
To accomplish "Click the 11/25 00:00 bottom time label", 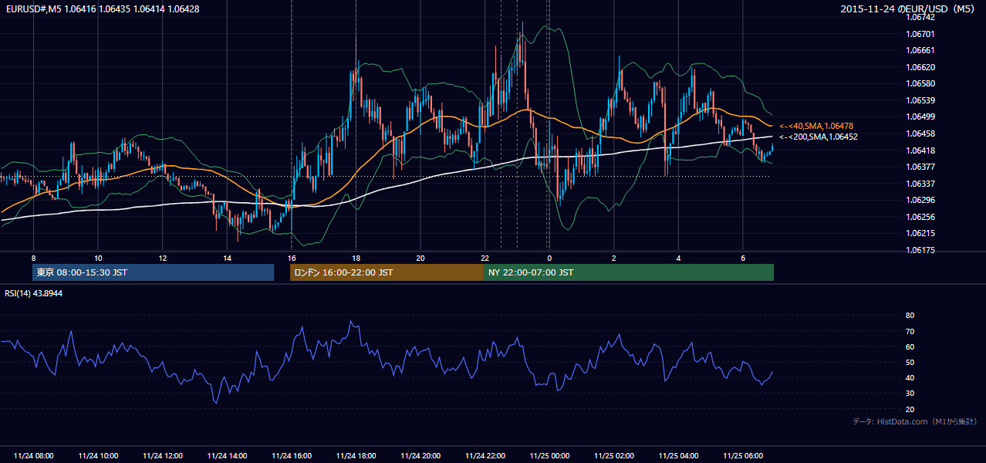I will tap(549, 456).
